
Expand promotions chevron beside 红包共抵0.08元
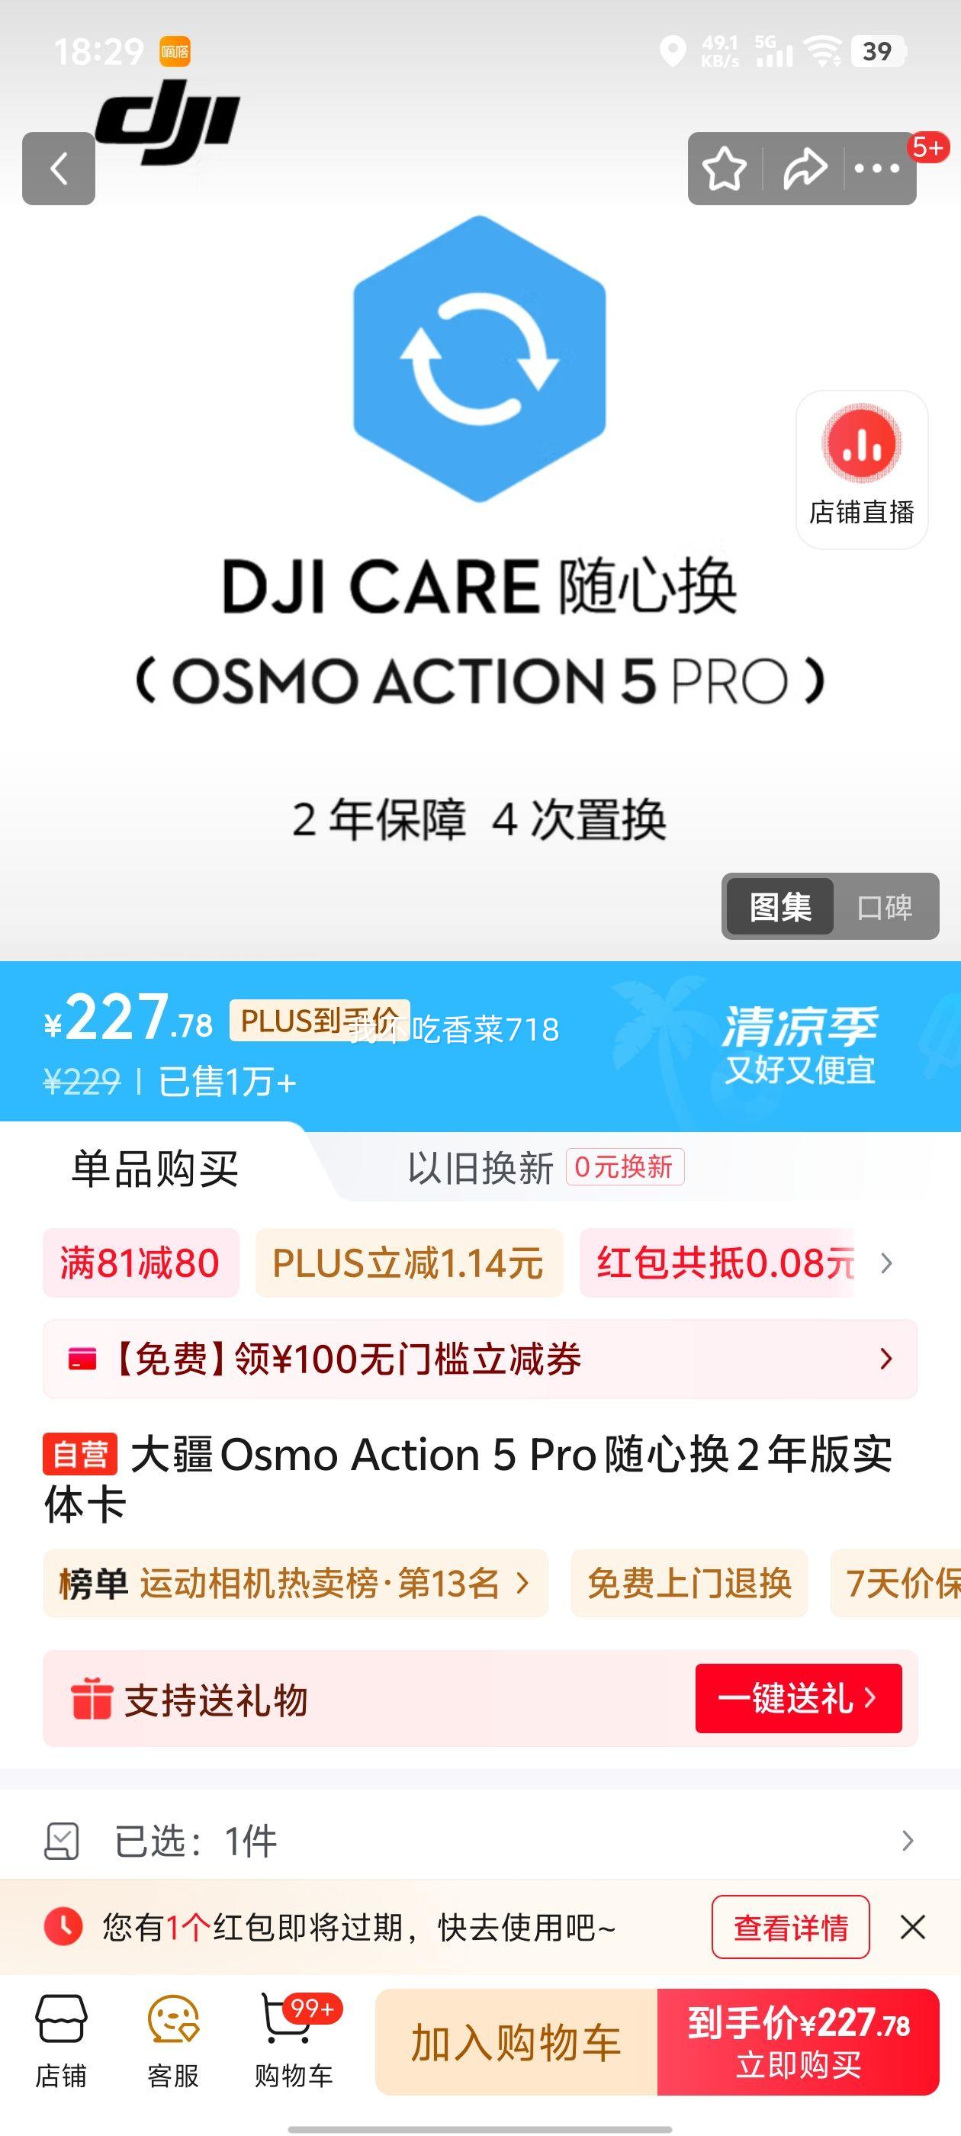pos(886,1263)
